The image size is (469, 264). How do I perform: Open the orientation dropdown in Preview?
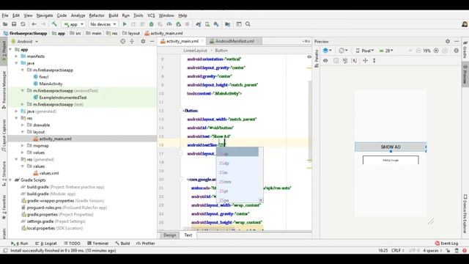click(x=343, y=51)
